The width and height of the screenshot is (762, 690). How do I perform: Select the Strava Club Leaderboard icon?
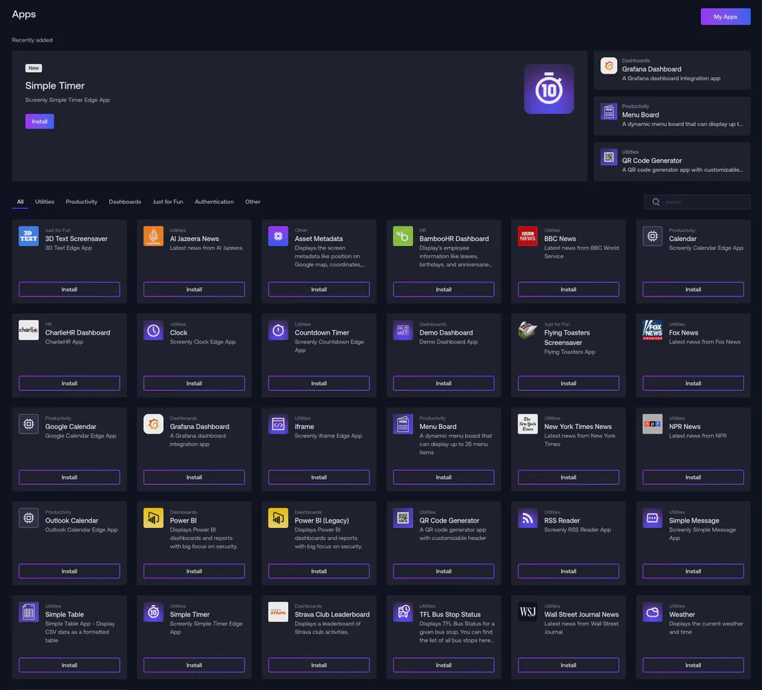(278, 610)
